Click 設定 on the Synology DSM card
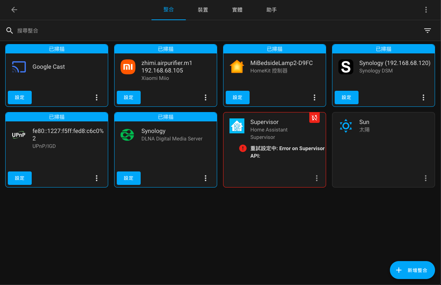 point(347,97)
